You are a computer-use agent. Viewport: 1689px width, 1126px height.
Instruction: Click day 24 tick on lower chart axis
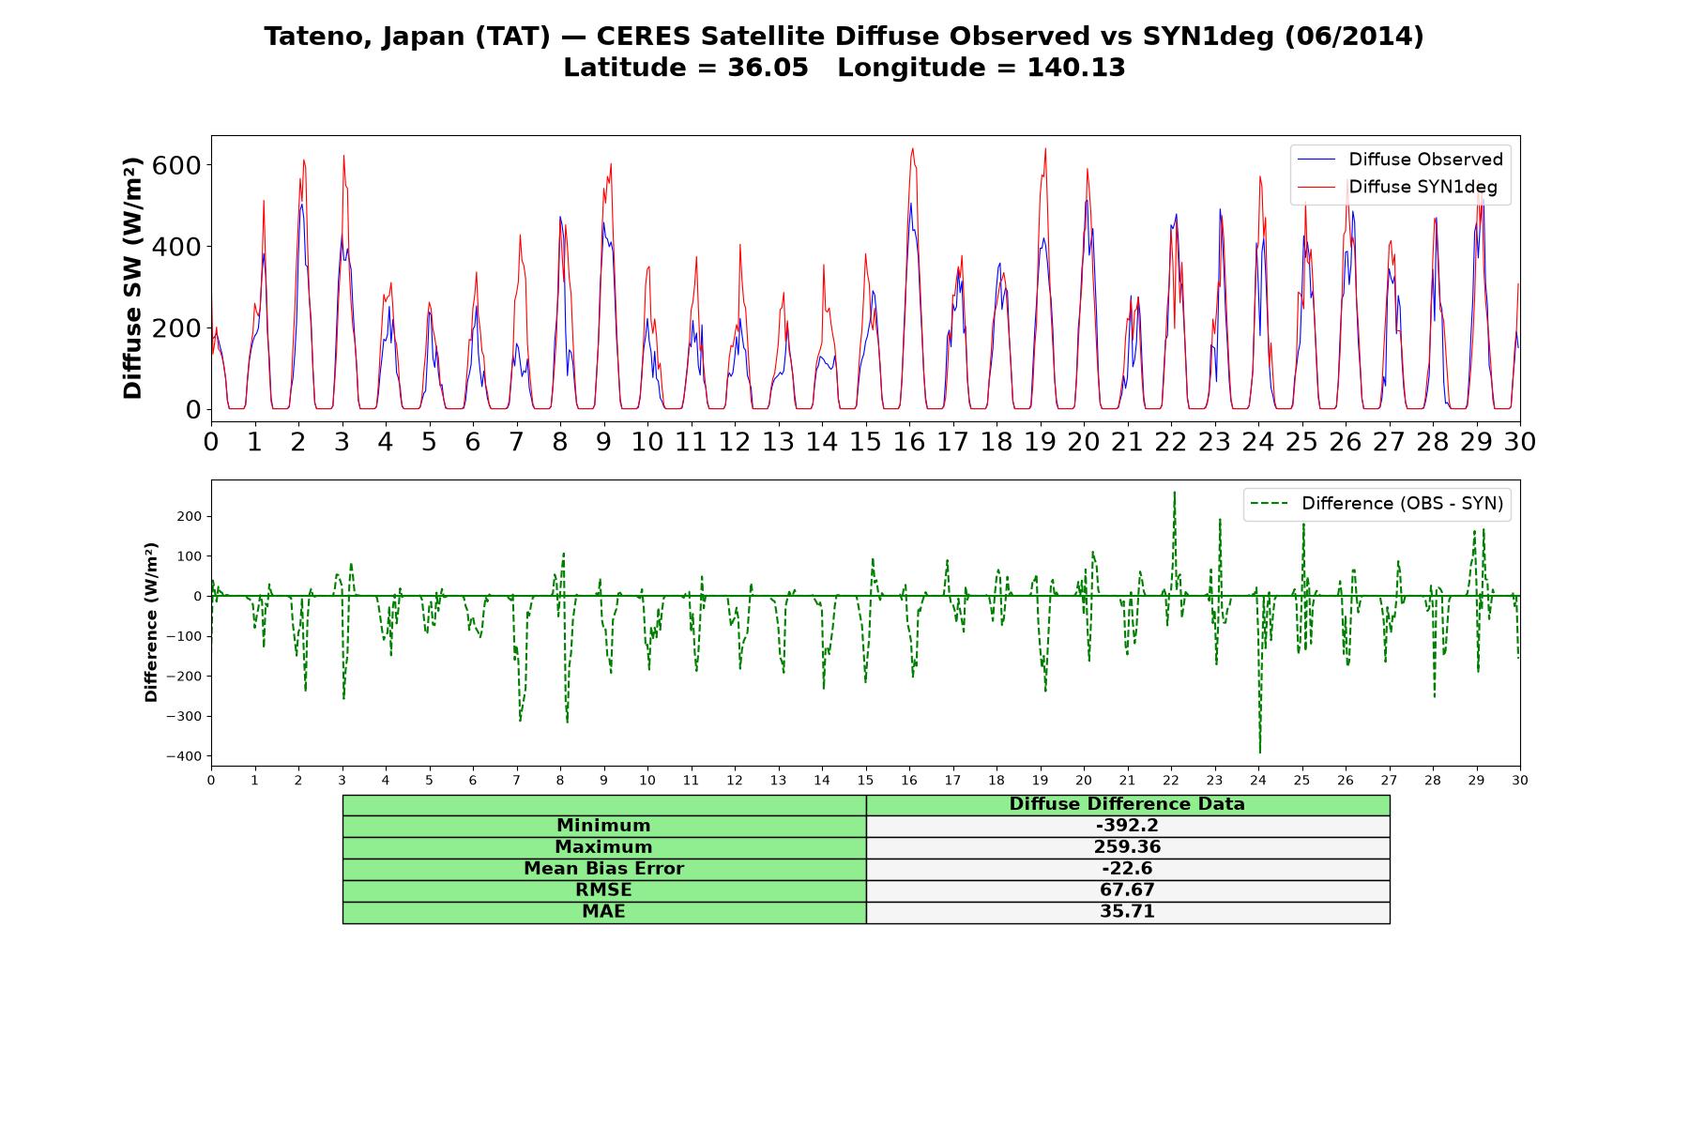coord(1258,781)
